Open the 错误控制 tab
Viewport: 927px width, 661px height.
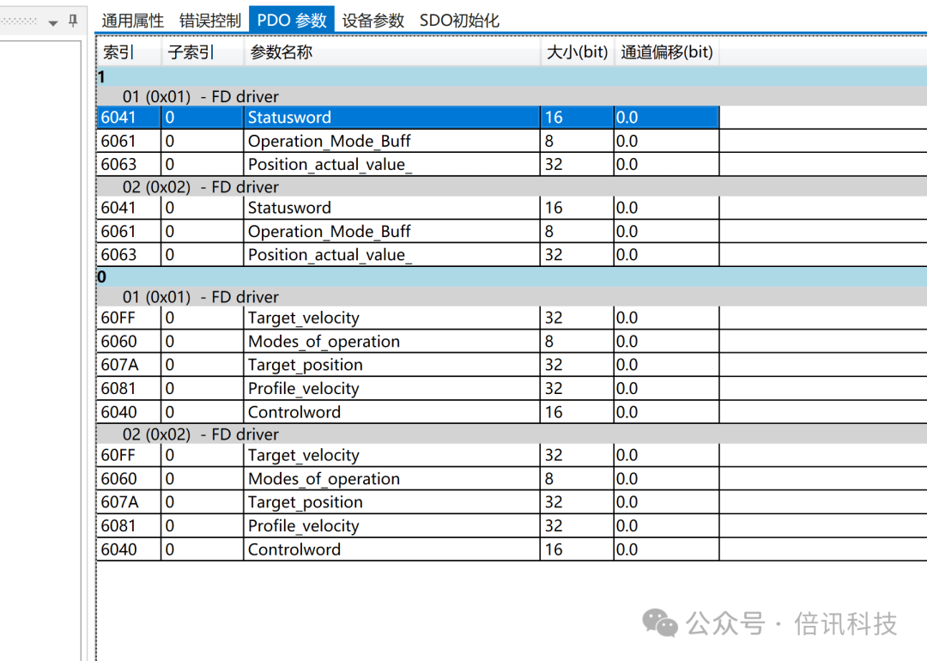[210, 21]
